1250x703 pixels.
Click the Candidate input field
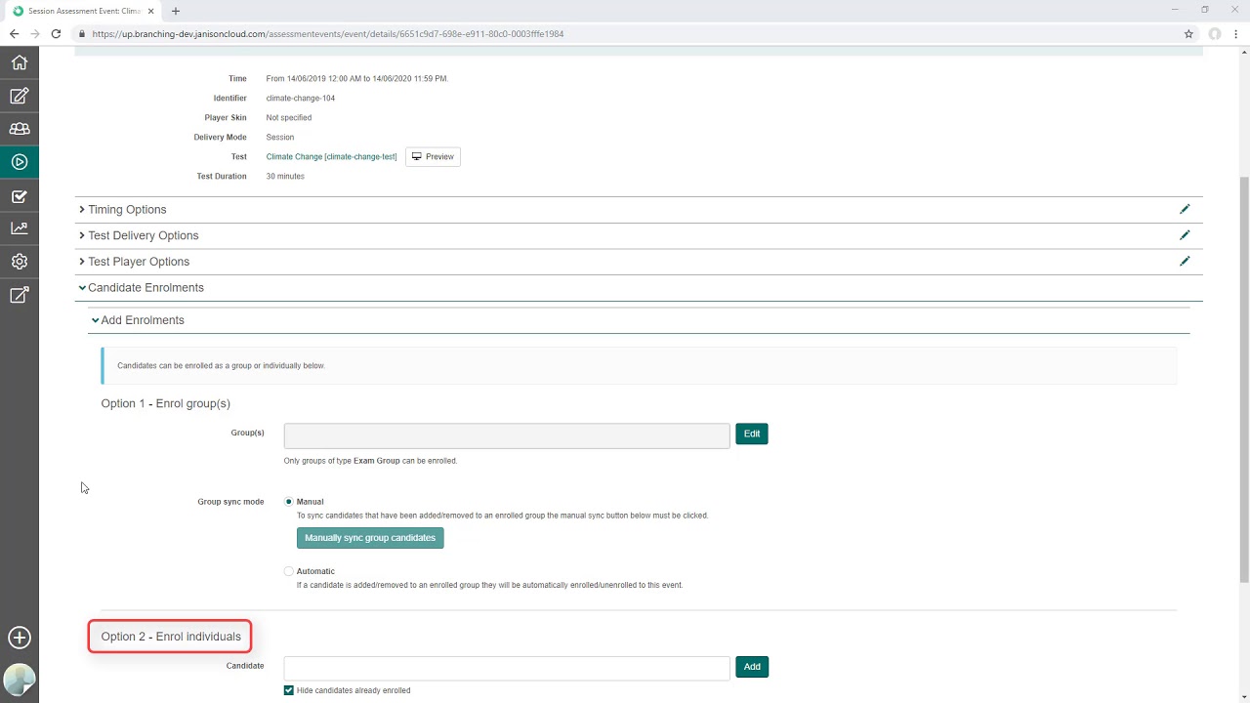(507, 668)
